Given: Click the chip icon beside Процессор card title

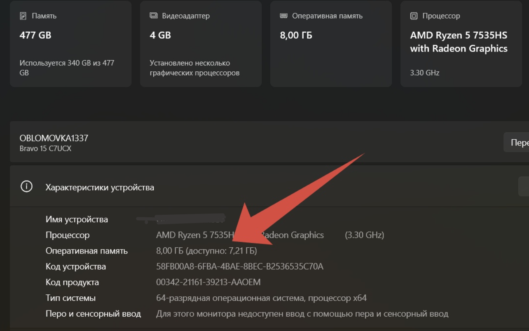Looking at the screenshot, I should [x=414, y=16].
